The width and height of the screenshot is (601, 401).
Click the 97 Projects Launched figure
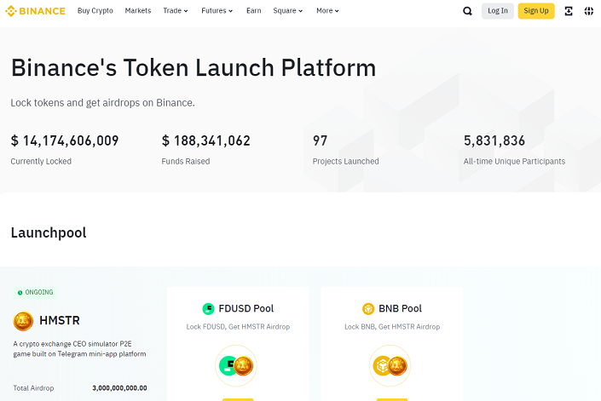tap(320, 140)
